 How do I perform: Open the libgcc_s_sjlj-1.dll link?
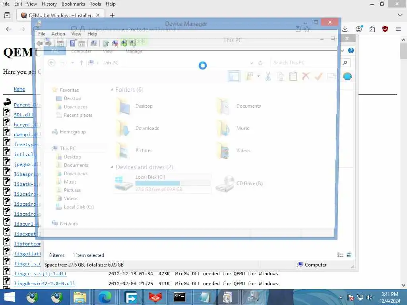40,274
